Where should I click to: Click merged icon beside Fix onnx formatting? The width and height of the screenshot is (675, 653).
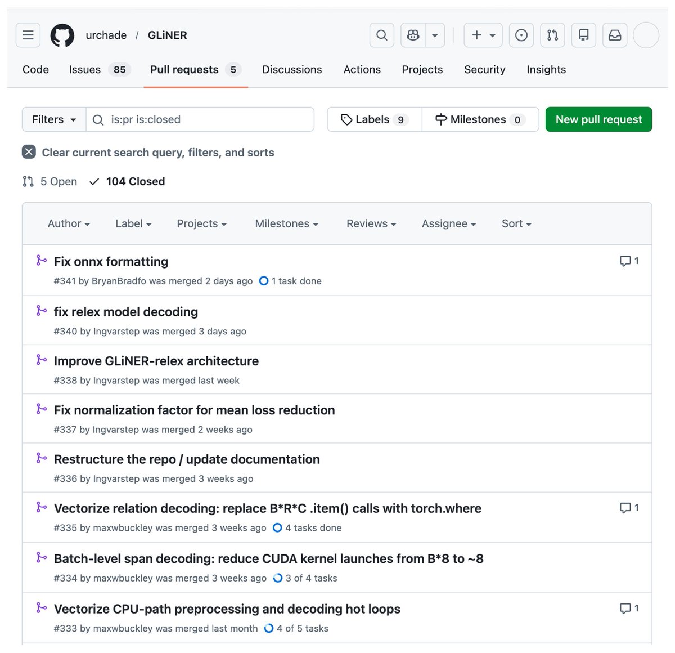point(41,260)
